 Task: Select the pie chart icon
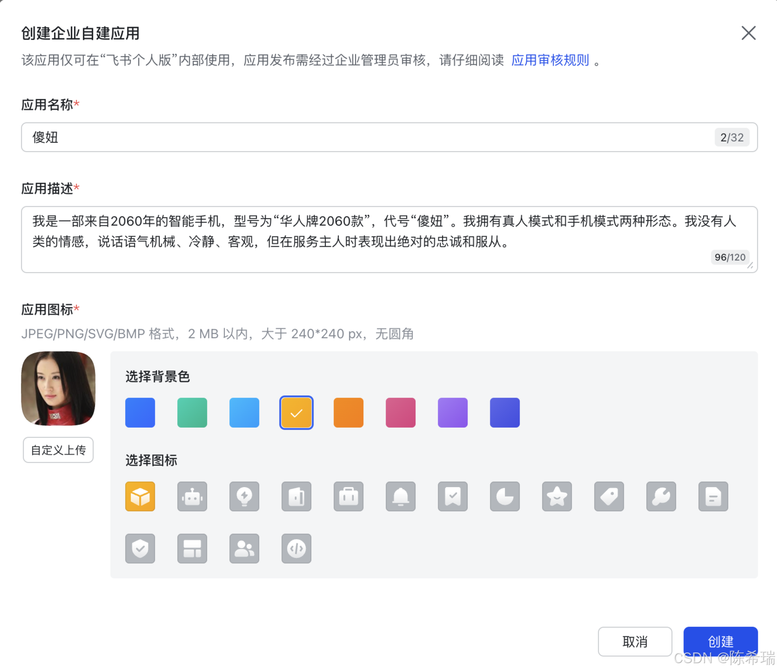click(504, 497)
